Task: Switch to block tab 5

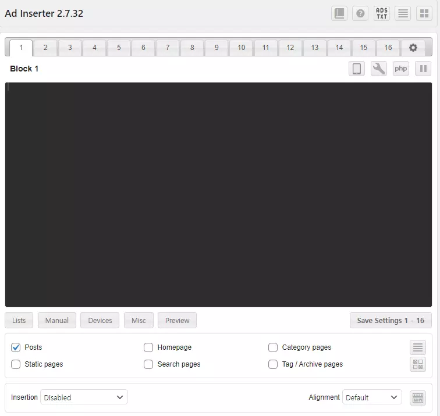Action: 119,48
